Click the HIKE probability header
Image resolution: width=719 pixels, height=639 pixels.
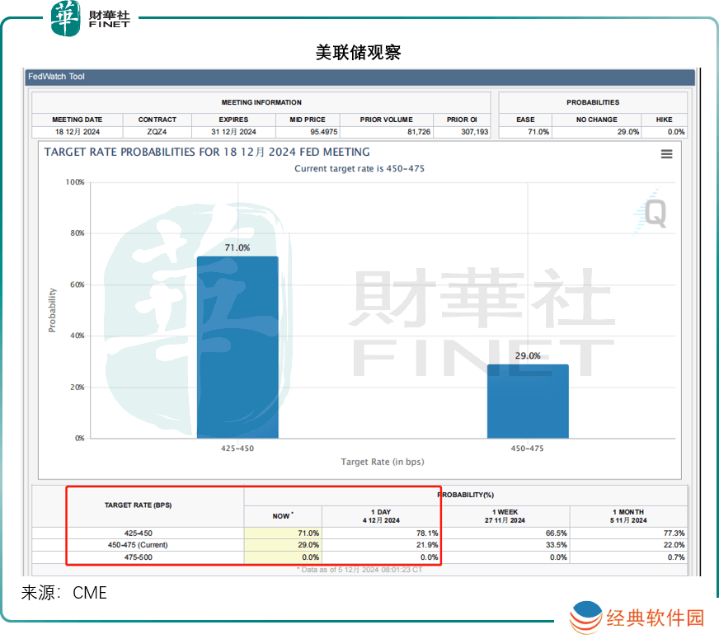(664, 120)
